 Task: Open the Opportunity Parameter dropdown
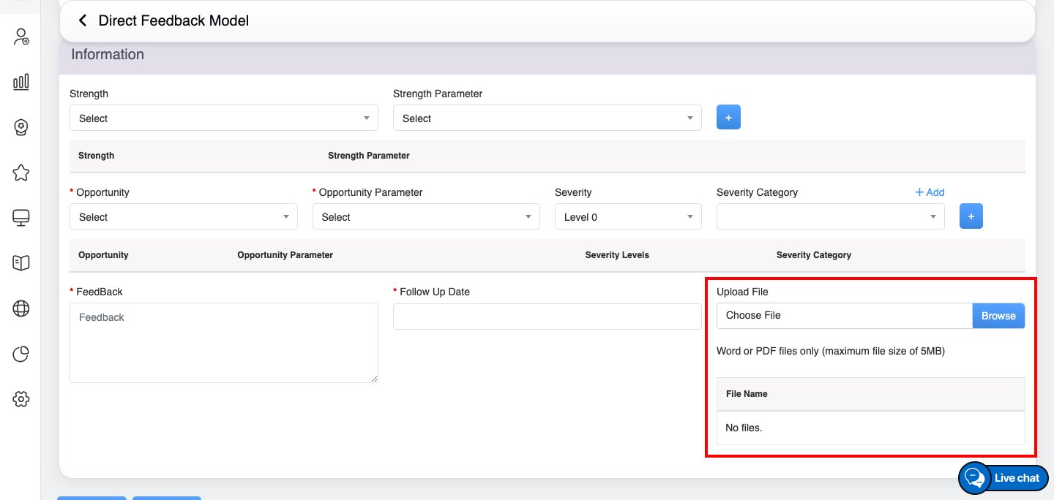click(x=425, y=217)
